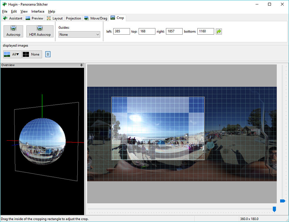Image resolution: width=289 pixels, height=222 pixels.
Task: Select the Autocrop tool
Action: coord(13,31)
